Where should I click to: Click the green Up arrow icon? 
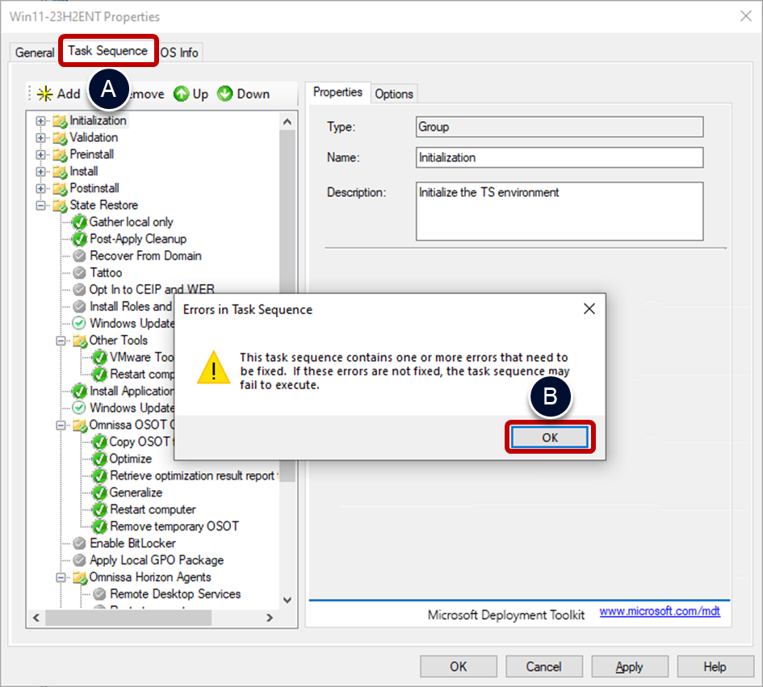tap(179, 94)
